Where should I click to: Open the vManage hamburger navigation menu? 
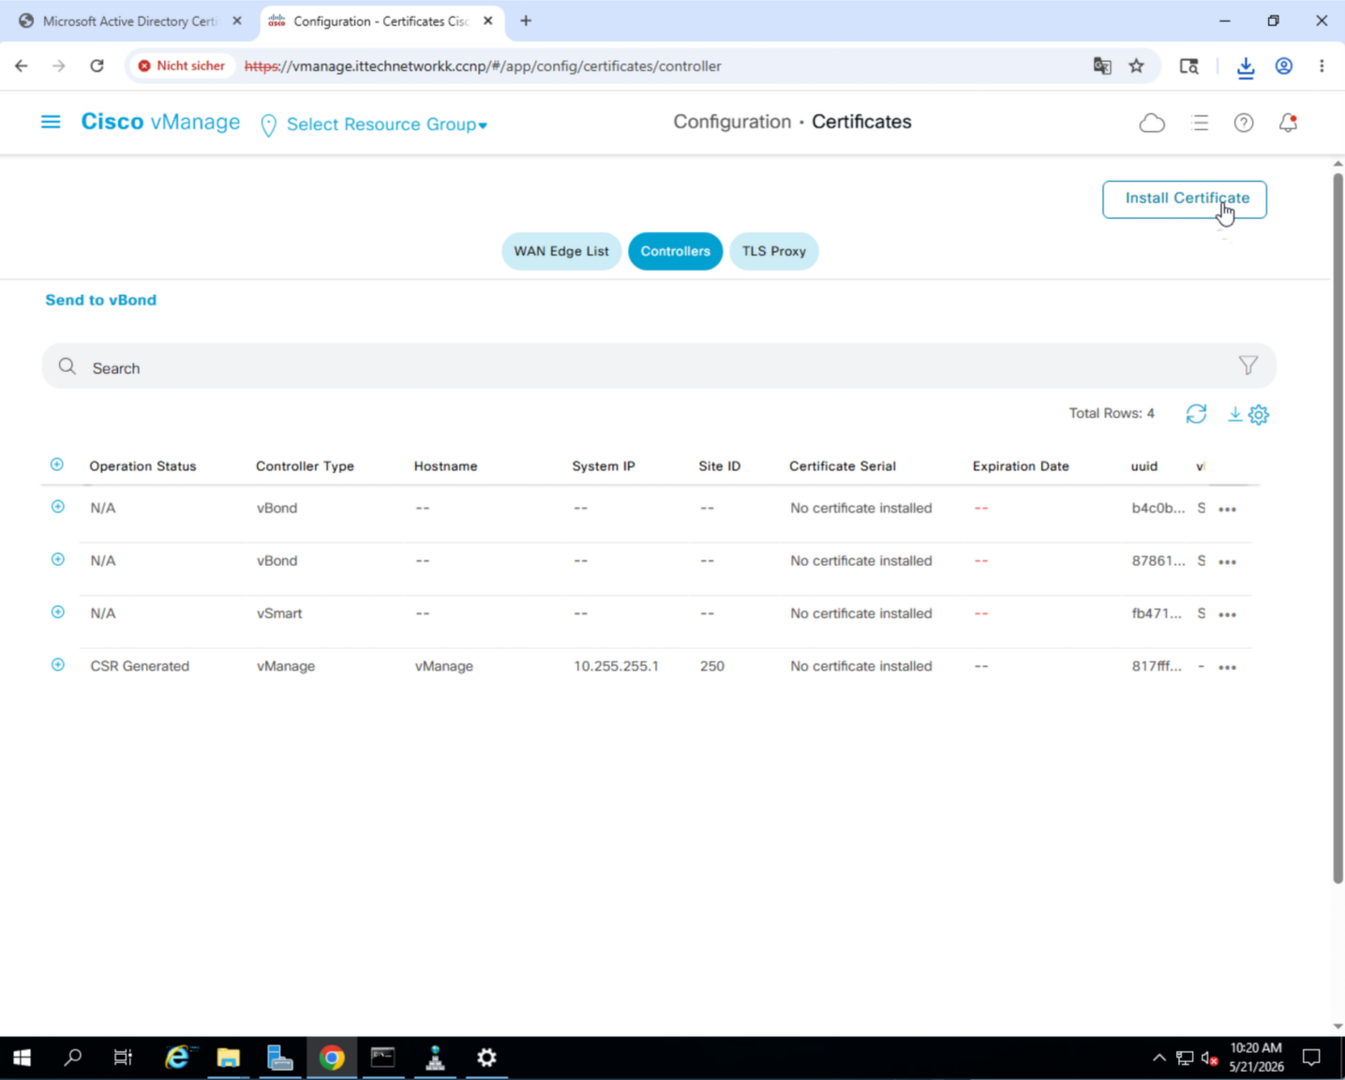pyautogui.click(x=51, y=122)
